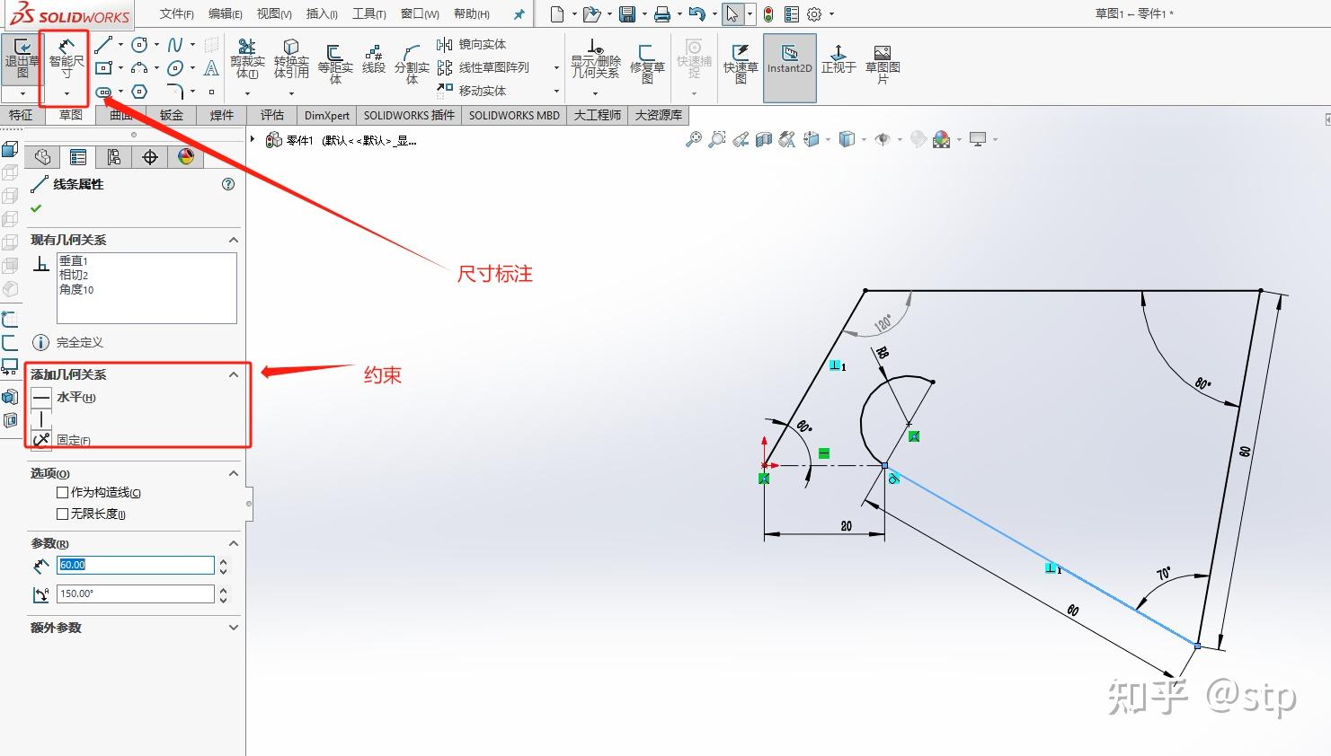
Task: Click the 分割实体 split entities tool
Action: [412, 59]
